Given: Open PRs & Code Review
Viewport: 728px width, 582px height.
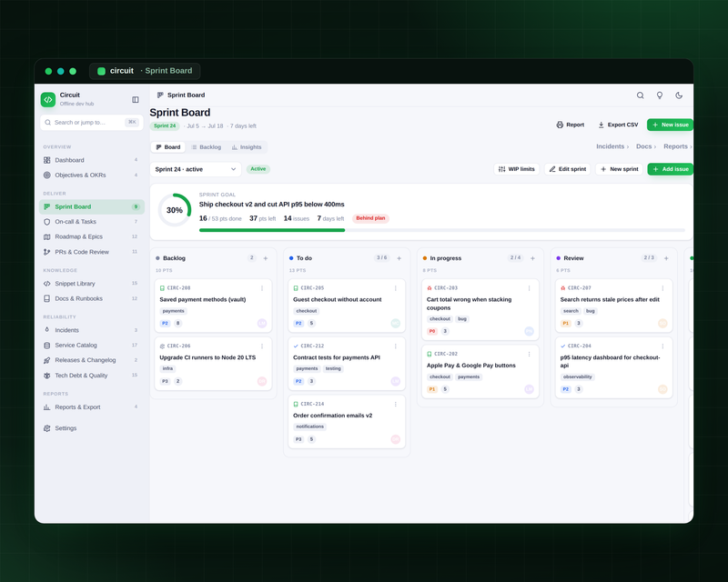Looking at the screenshot, I should 92,252.
